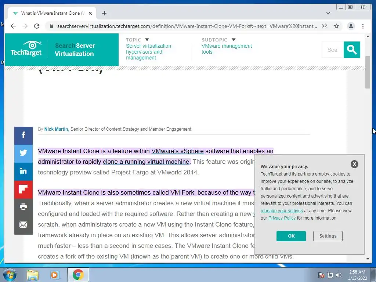Go to SearchServer Virtualization home
The width and height of the screenshot is (376, 282).
click(75, 50)
